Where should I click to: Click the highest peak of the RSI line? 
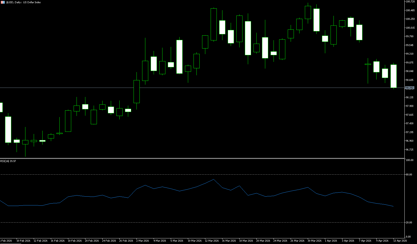[x=213, y=179]
